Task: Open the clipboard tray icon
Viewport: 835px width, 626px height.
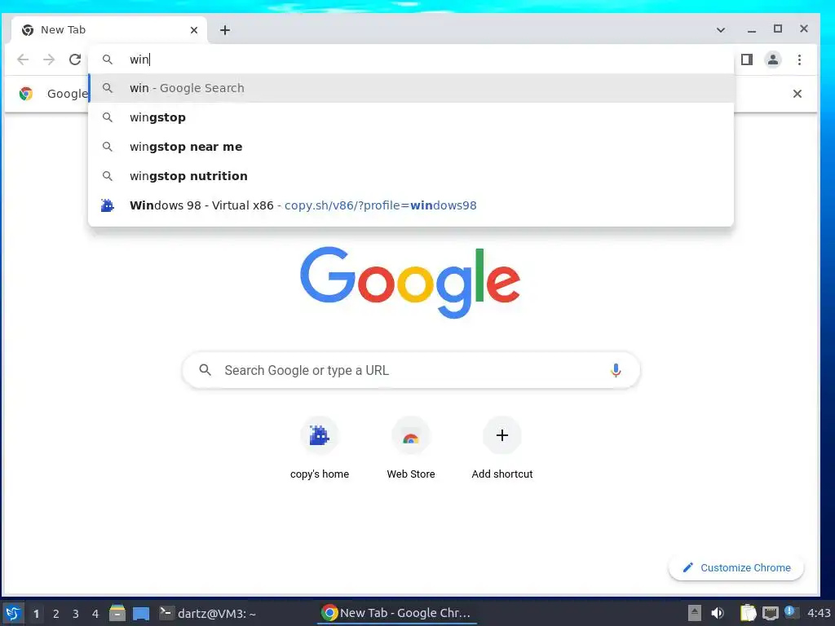Action: (748, 613)
